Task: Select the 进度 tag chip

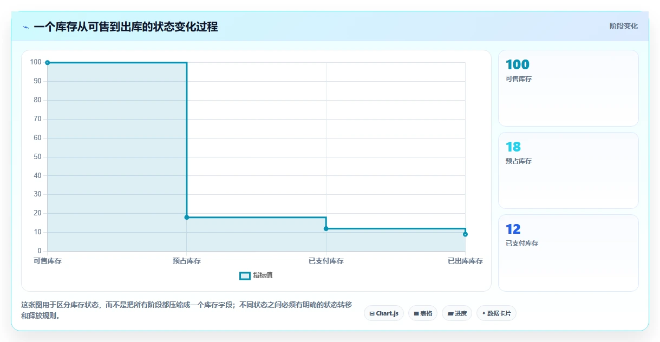Action: click(x=457, y=313)
